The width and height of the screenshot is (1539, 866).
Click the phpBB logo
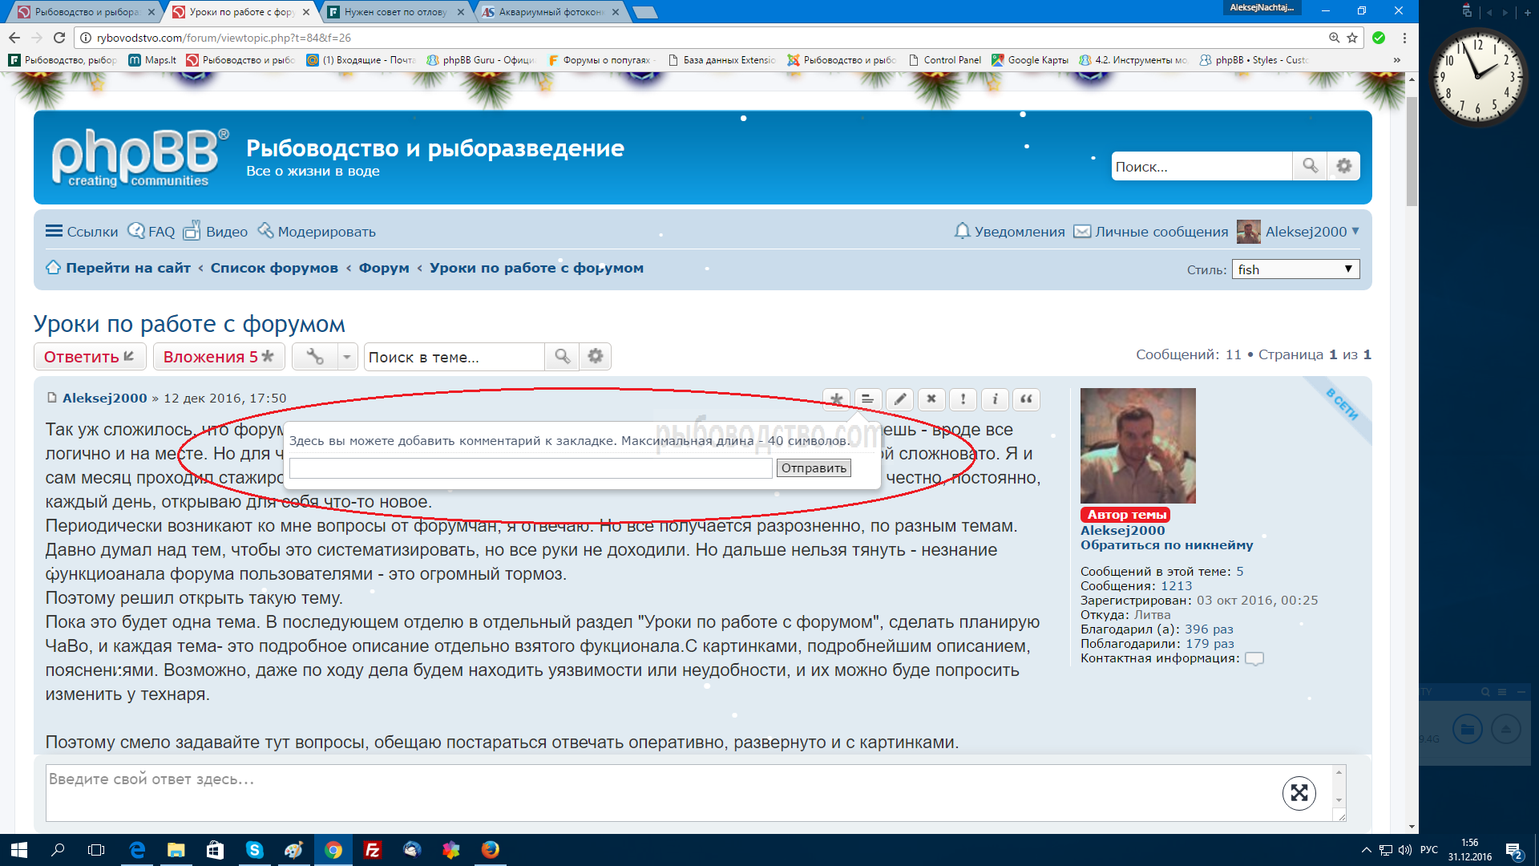pyautogui.click(x=139, y=157)
